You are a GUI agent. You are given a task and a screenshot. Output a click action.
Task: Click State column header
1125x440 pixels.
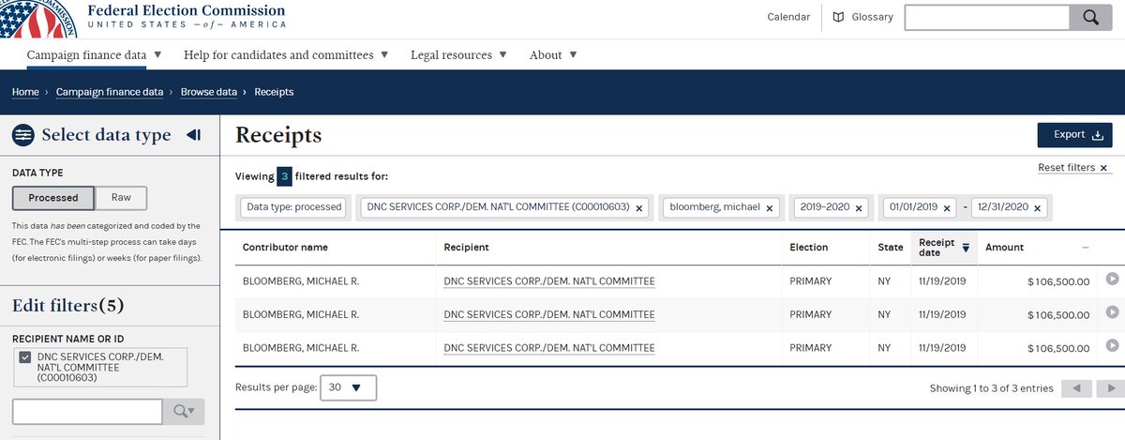[x=890, y=248]
